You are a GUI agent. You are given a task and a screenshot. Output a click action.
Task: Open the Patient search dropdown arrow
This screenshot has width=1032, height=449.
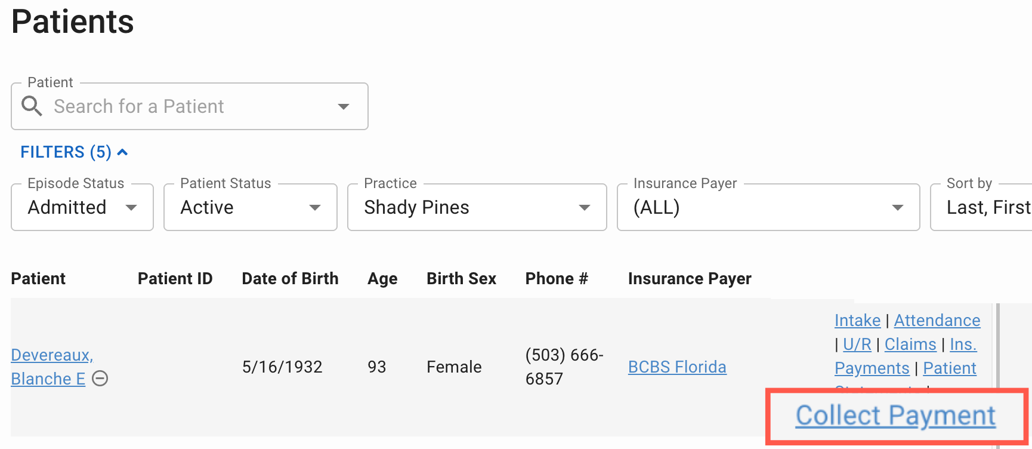(x=344, y=106)
